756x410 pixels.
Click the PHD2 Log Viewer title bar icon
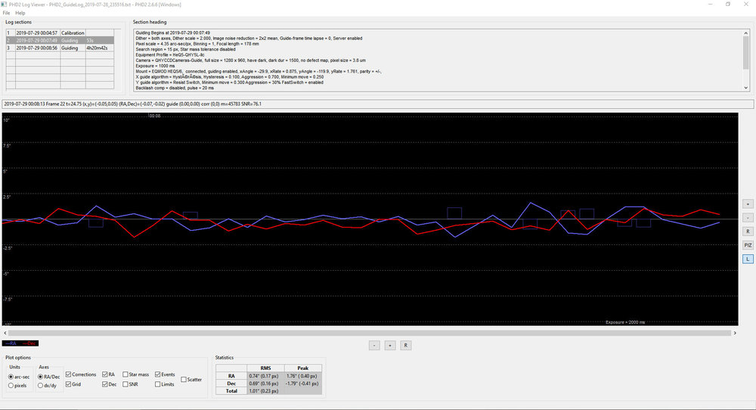(x=4, y=5)
